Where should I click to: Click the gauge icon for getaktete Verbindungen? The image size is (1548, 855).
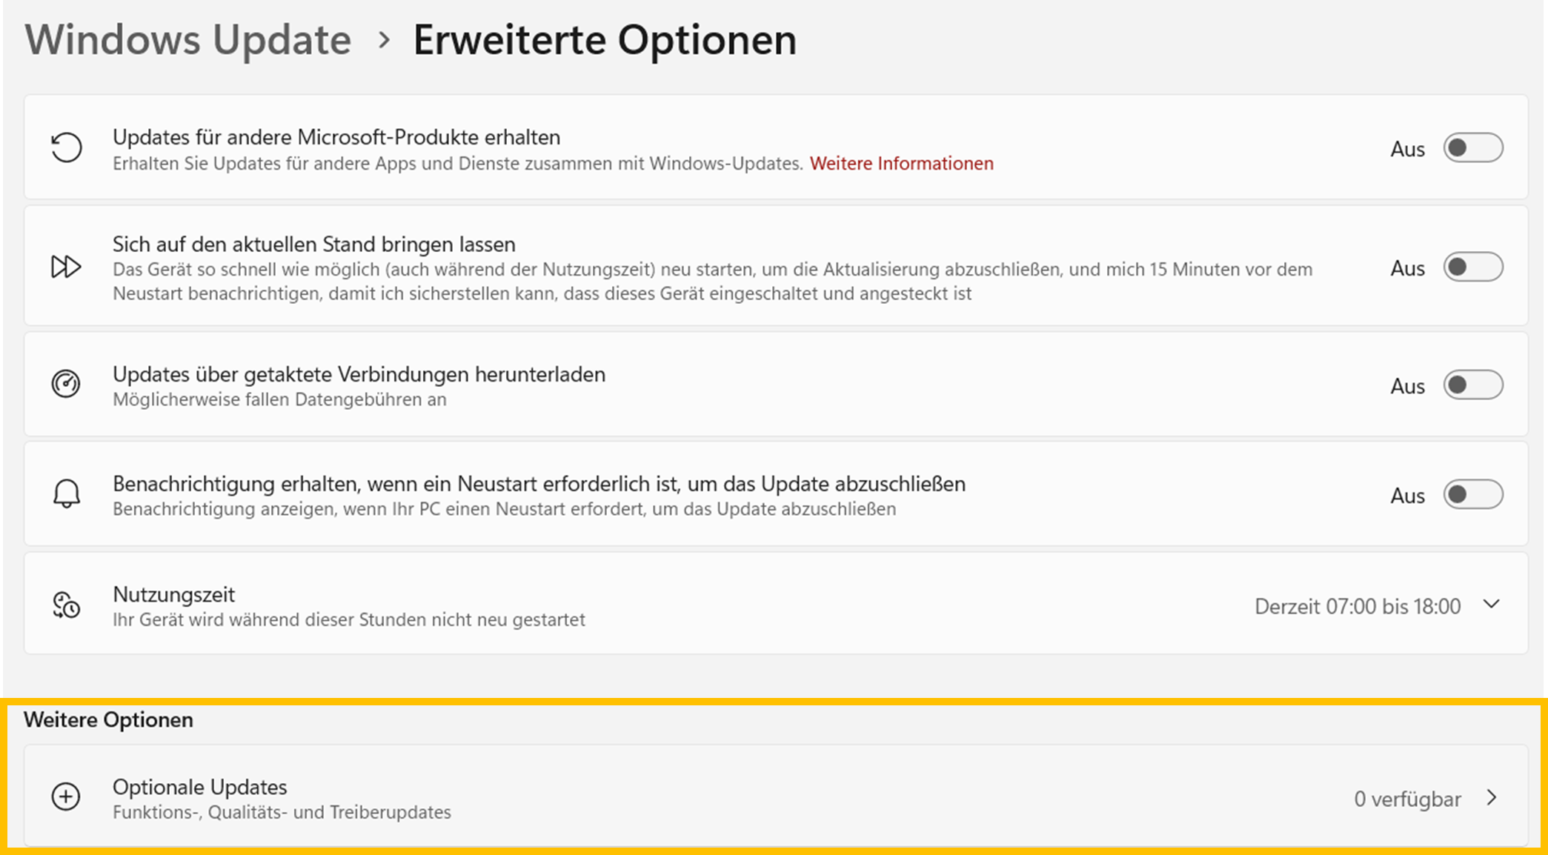[66, 384]
